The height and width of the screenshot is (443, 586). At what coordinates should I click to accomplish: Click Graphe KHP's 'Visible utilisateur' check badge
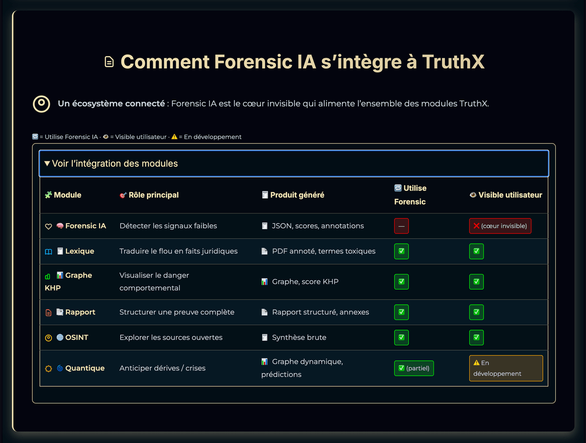(477, 282)
